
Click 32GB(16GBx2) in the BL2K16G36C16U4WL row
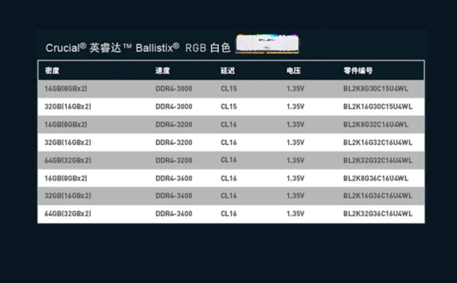68,196
